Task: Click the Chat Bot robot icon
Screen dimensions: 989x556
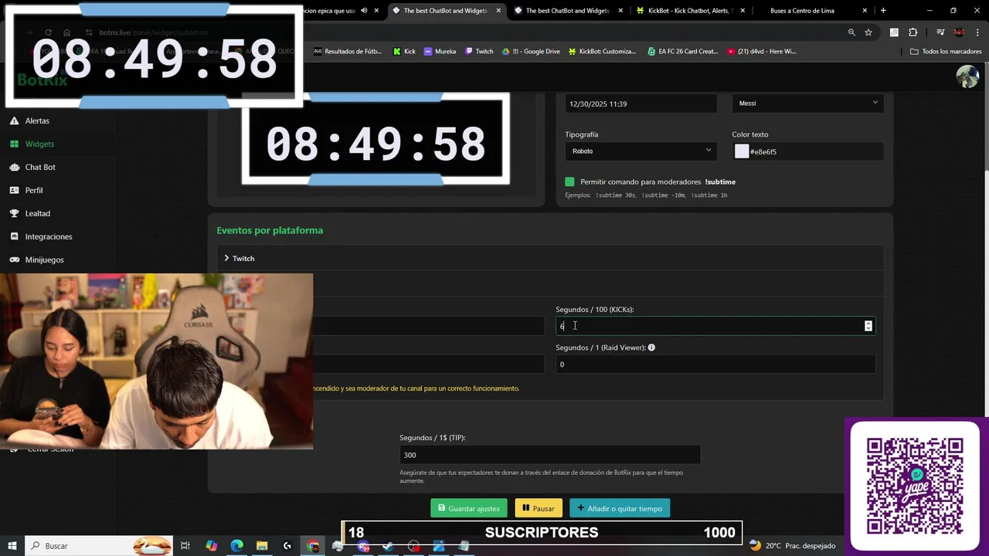Action: point(14,167)
